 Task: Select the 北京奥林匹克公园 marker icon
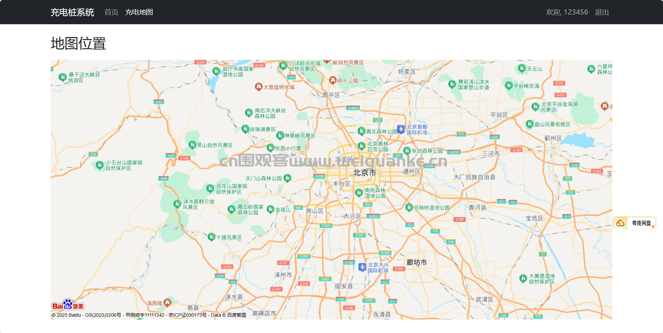pyautogui.click(x=361, y=146)
